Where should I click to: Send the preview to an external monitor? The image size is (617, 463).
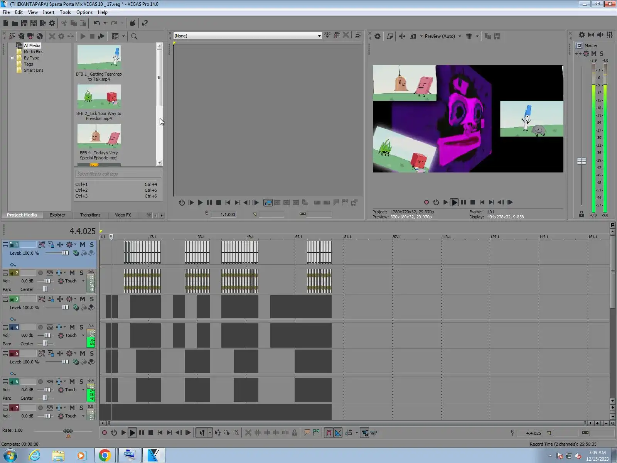[x=390, y=36]
